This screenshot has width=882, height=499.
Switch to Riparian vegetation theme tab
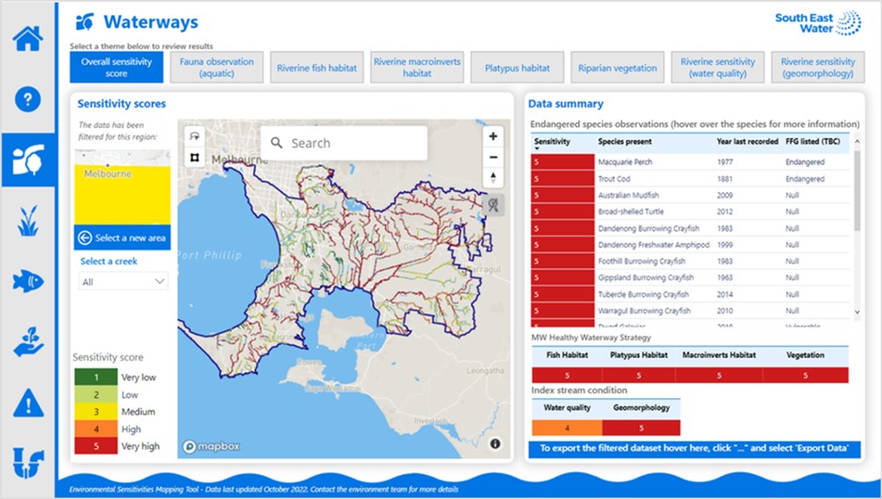coord(617,68)
